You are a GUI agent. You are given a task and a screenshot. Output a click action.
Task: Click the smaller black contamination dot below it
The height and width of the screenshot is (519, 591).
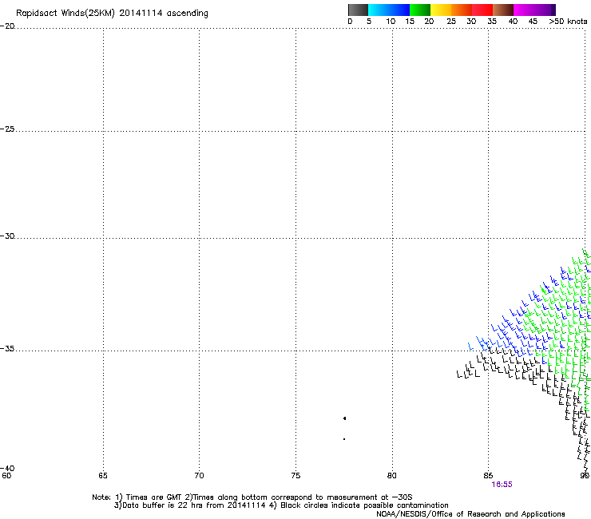pos(344,439)
